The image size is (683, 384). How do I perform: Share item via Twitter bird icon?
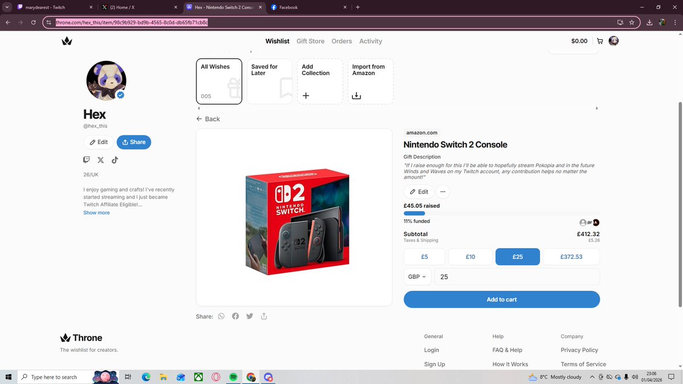point(249,316)
